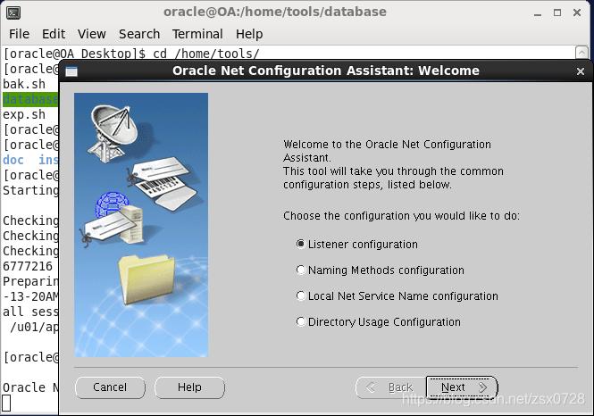Open the File menu in terminal
This screenshot has width=594, height=416.
[19, 34]
